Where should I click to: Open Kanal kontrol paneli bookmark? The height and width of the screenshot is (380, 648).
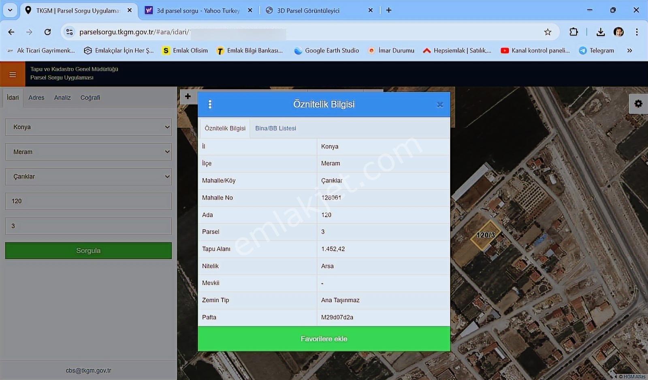click(x=535, y=51)
